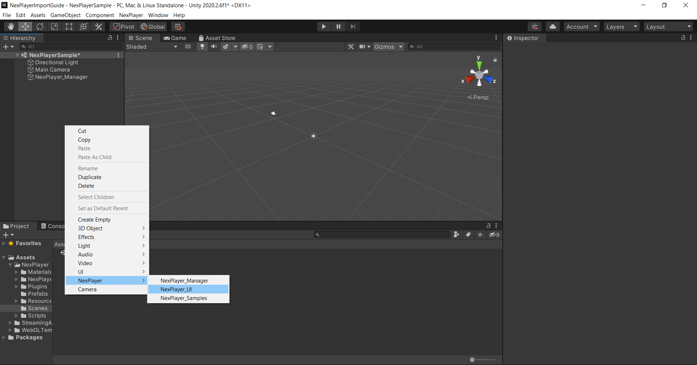Select the Scale tool
Viewport: 697px width, 365px height.
click(54, 27)
